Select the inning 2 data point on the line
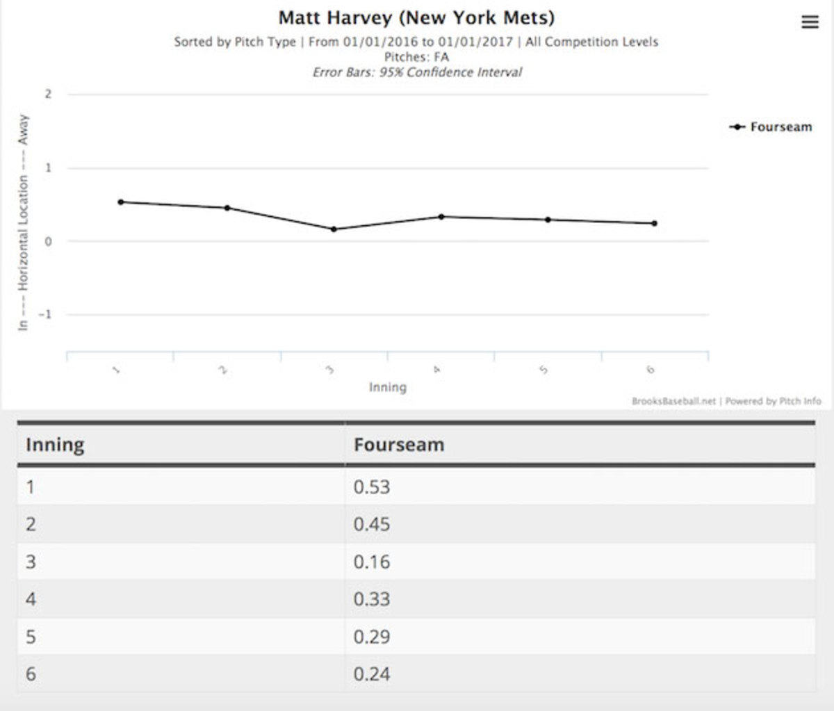The width and height of the screenshot is (834, 711). (227, 208)
